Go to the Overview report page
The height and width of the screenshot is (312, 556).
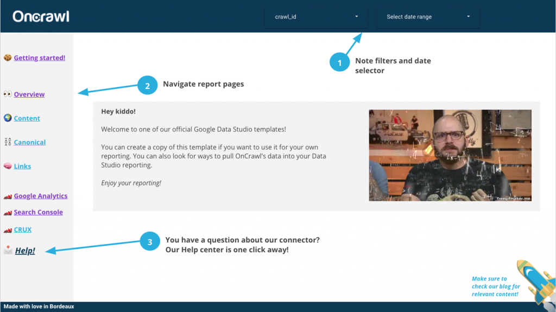pos(29,94)
